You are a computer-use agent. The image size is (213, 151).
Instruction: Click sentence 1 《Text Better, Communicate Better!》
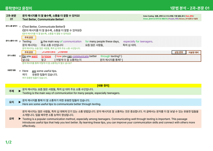tap(44, 27)
